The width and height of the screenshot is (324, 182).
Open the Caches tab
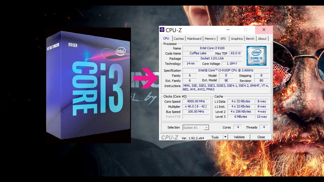click(179, 39)
